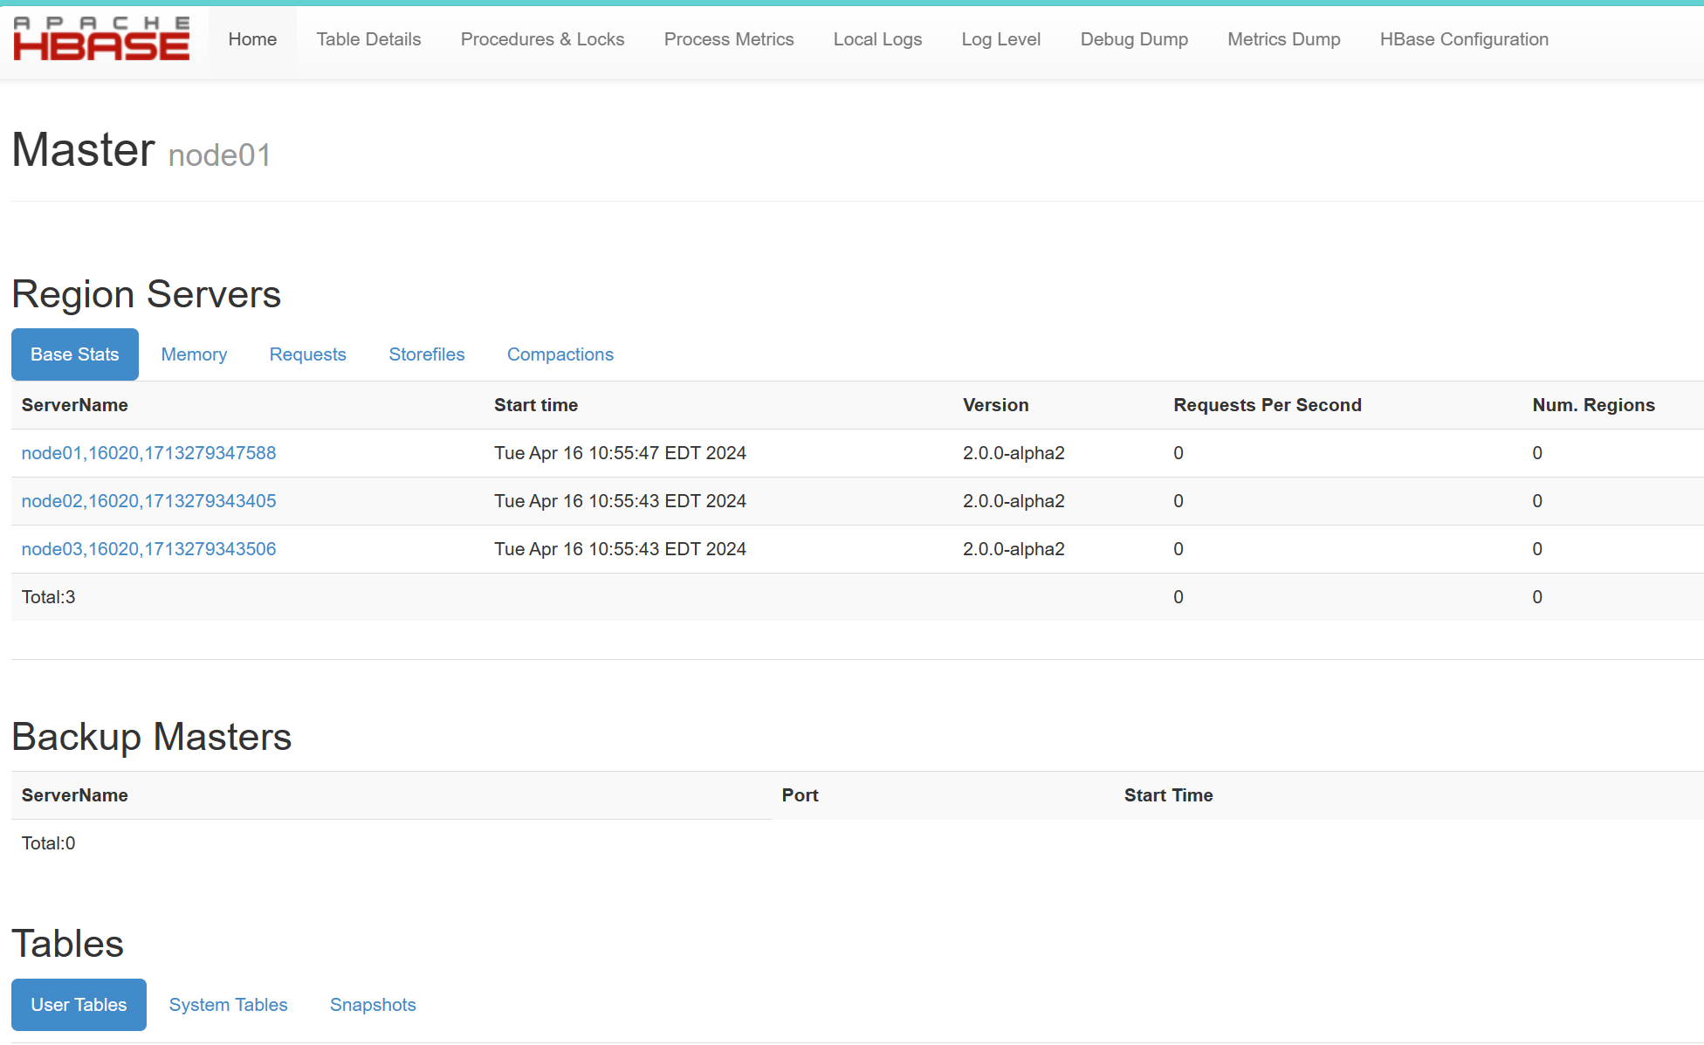Select the User Tables tab
Viewport: 1704px width, 1045px height.
tap(79, 1005)
